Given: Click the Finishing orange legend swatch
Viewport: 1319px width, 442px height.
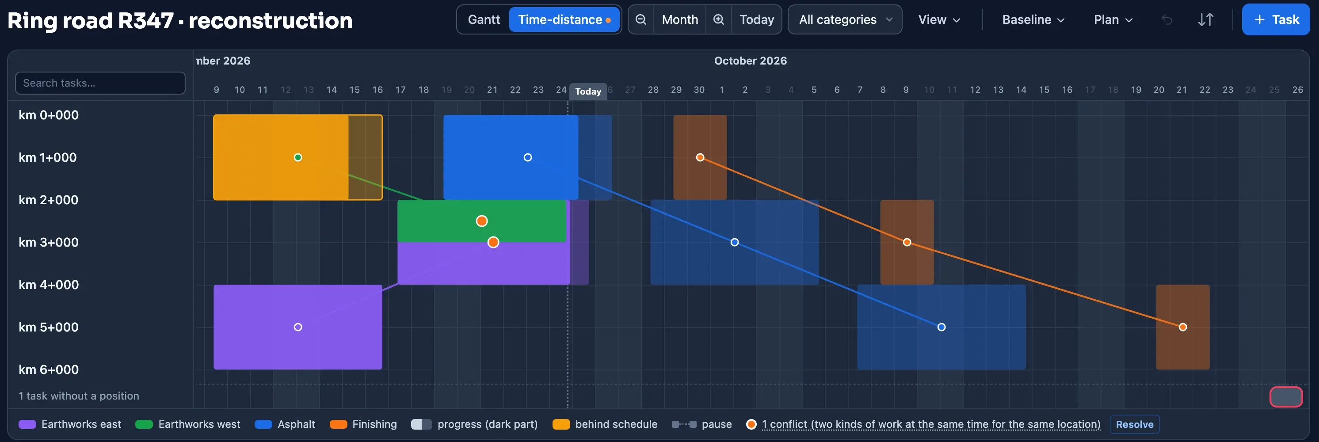Looking at the screenshot, I should click(339, 424).
